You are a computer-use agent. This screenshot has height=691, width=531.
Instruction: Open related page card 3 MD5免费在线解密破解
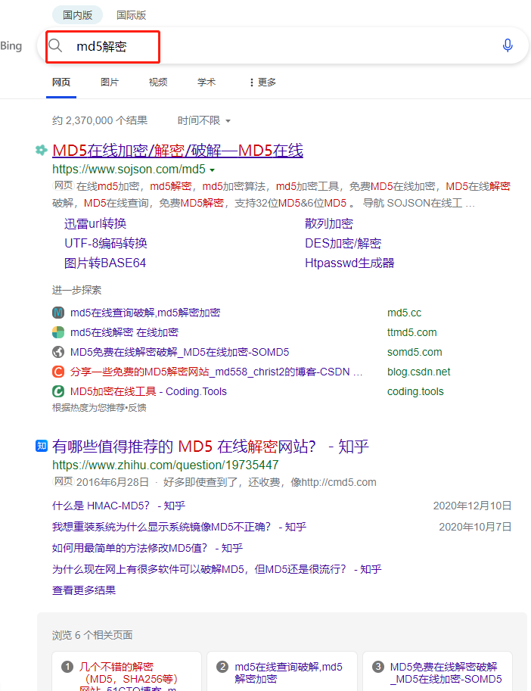click(437, 671)
